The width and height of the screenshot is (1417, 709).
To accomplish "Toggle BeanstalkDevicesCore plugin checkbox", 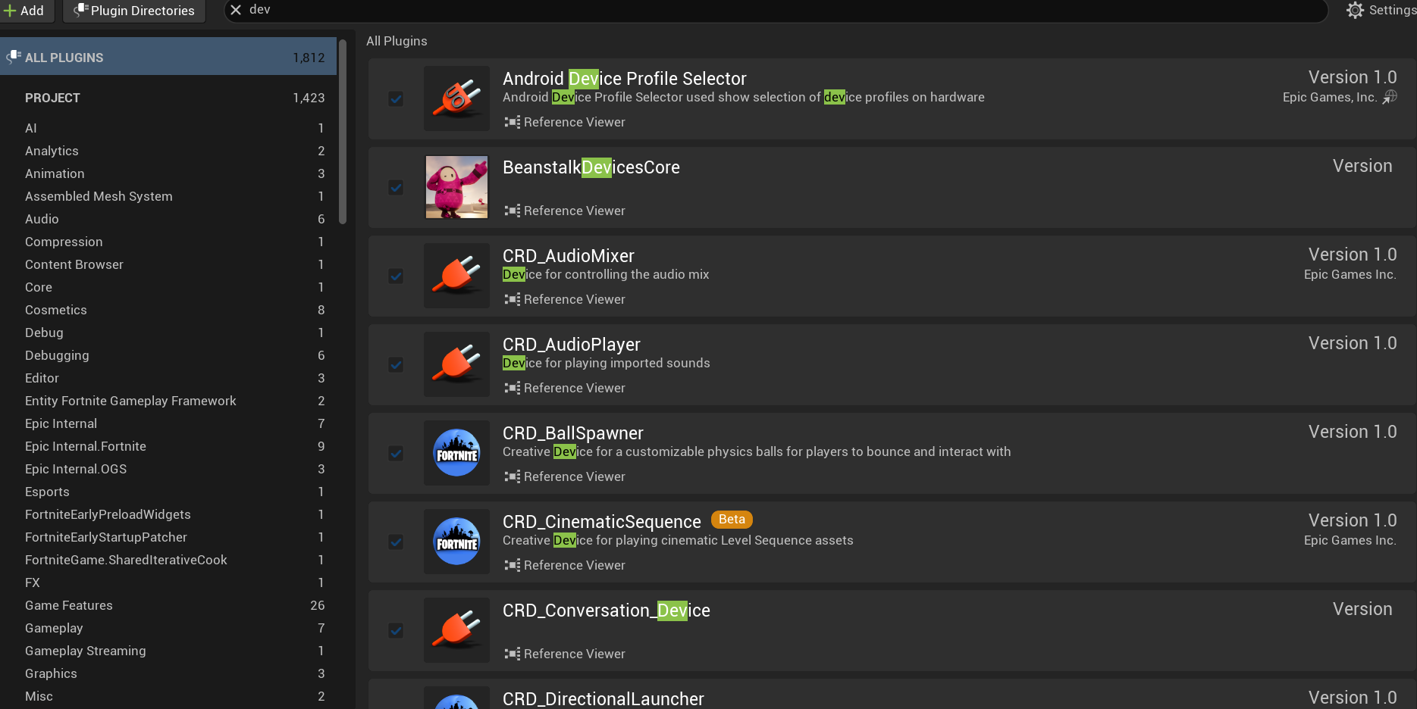I will click(396, 187).
